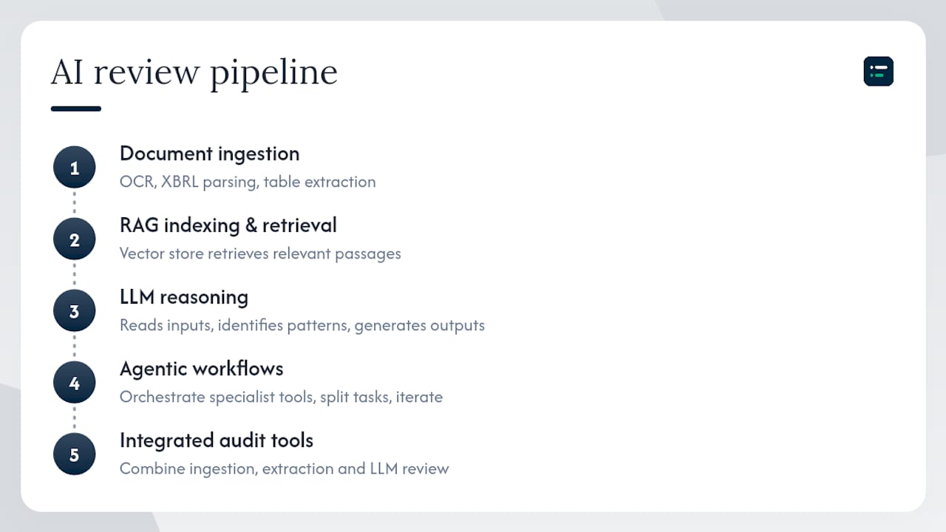Click the Orchestrate specialist tools description
946x532 pixels.
pyautogui.click(x=282, y=397)
